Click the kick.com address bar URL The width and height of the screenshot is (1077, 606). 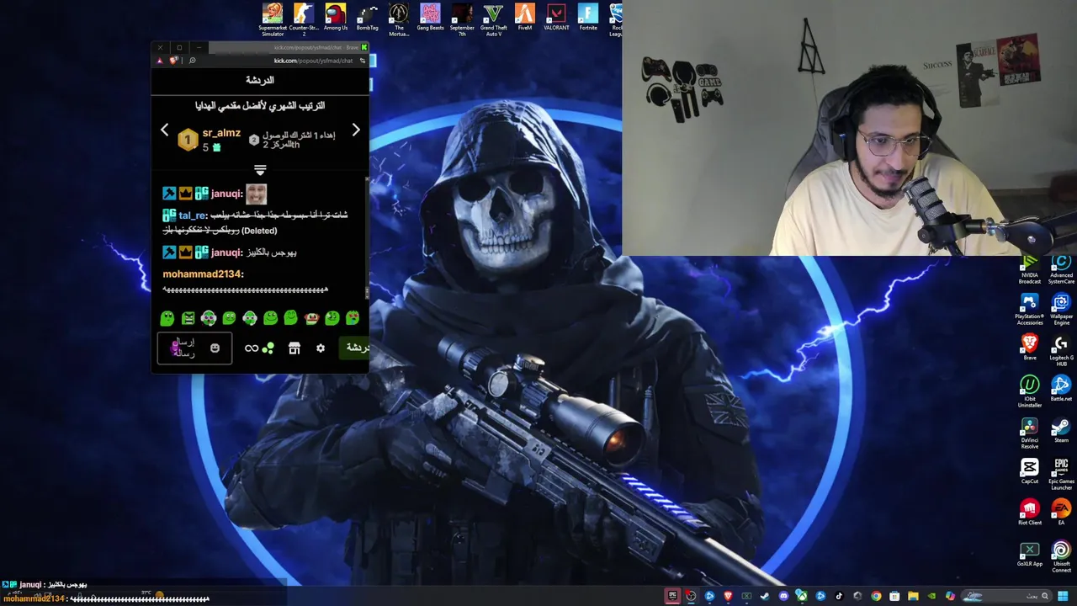[313, 61]
